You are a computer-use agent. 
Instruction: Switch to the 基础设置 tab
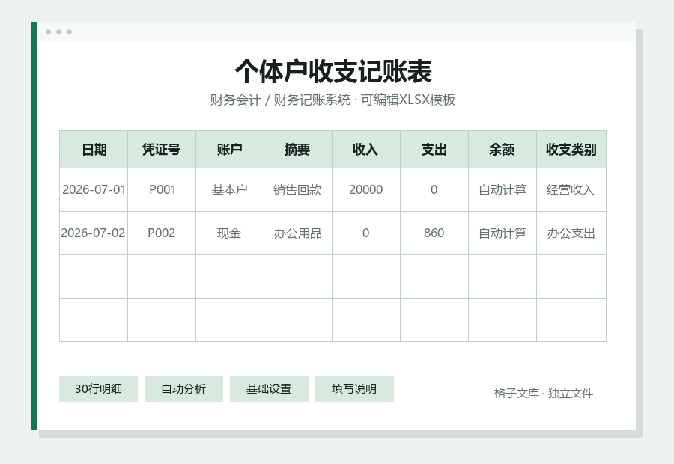269,389
